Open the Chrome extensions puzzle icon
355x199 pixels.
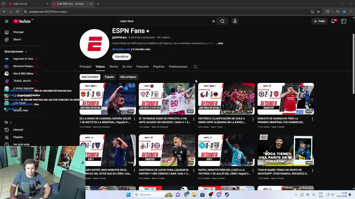click(328, 12)
